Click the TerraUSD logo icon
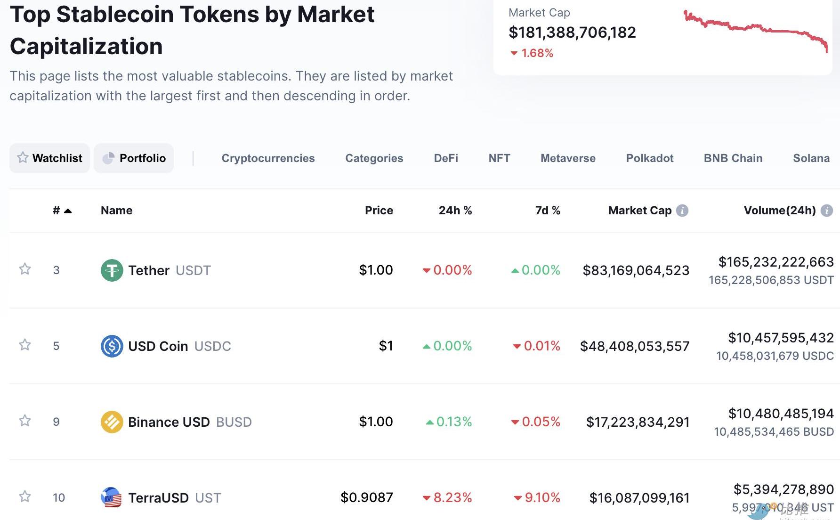The image size is (840, 520). 112,498
